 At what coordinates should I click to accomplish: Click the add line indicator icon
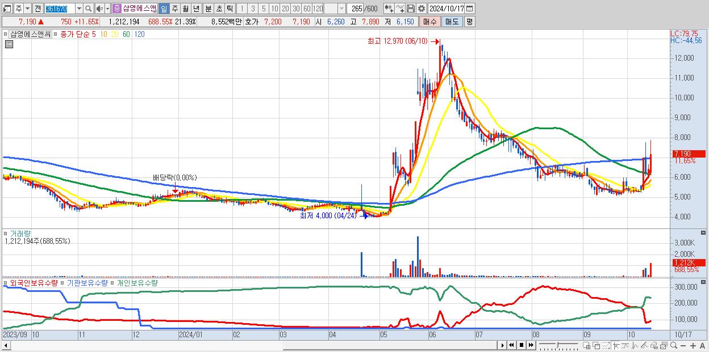click(x=400, y=9)
